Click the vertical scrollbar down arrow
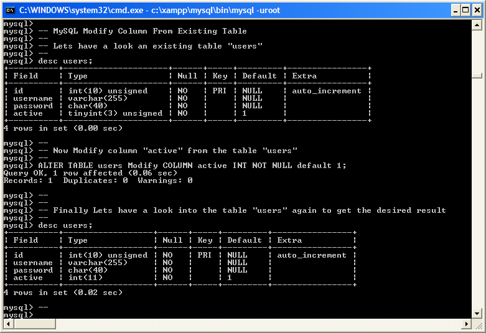The height and width of the screenshot is (333, 486). 477,314
